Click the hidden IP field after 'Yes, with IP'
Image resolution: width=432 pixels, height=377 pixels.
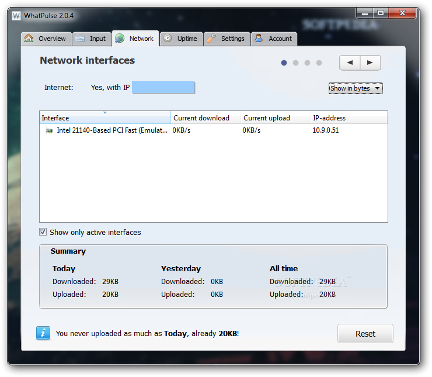163,88
